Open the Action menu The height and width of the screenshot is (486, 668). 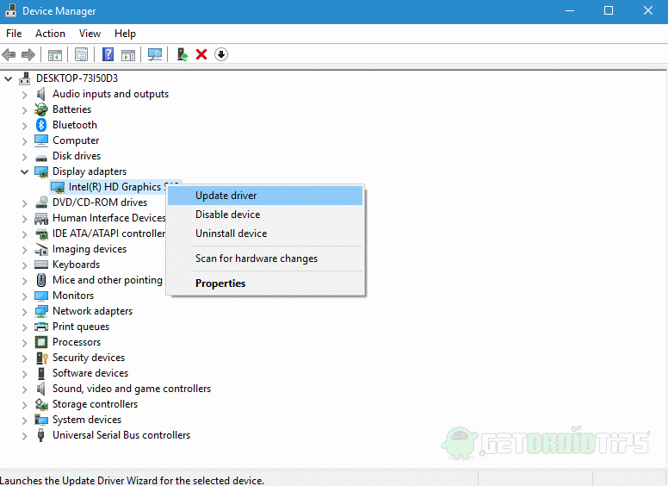(x=50, y=34)
